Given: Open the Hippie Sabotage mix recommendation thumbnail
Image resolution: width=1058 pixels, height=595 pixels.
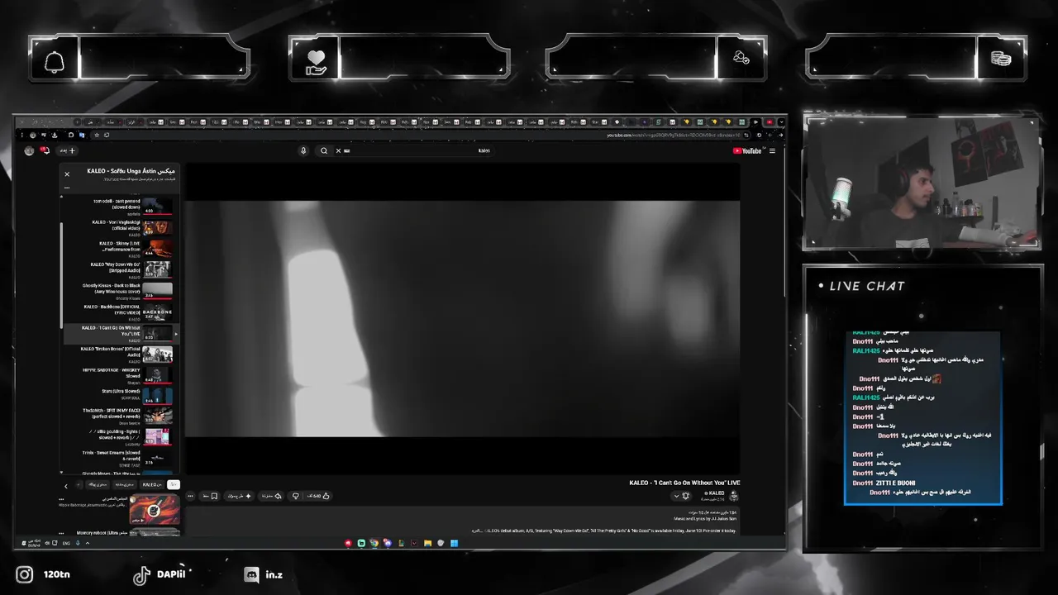Looking at the screenshot, I should pyautogui.click(x=154, y=510).
